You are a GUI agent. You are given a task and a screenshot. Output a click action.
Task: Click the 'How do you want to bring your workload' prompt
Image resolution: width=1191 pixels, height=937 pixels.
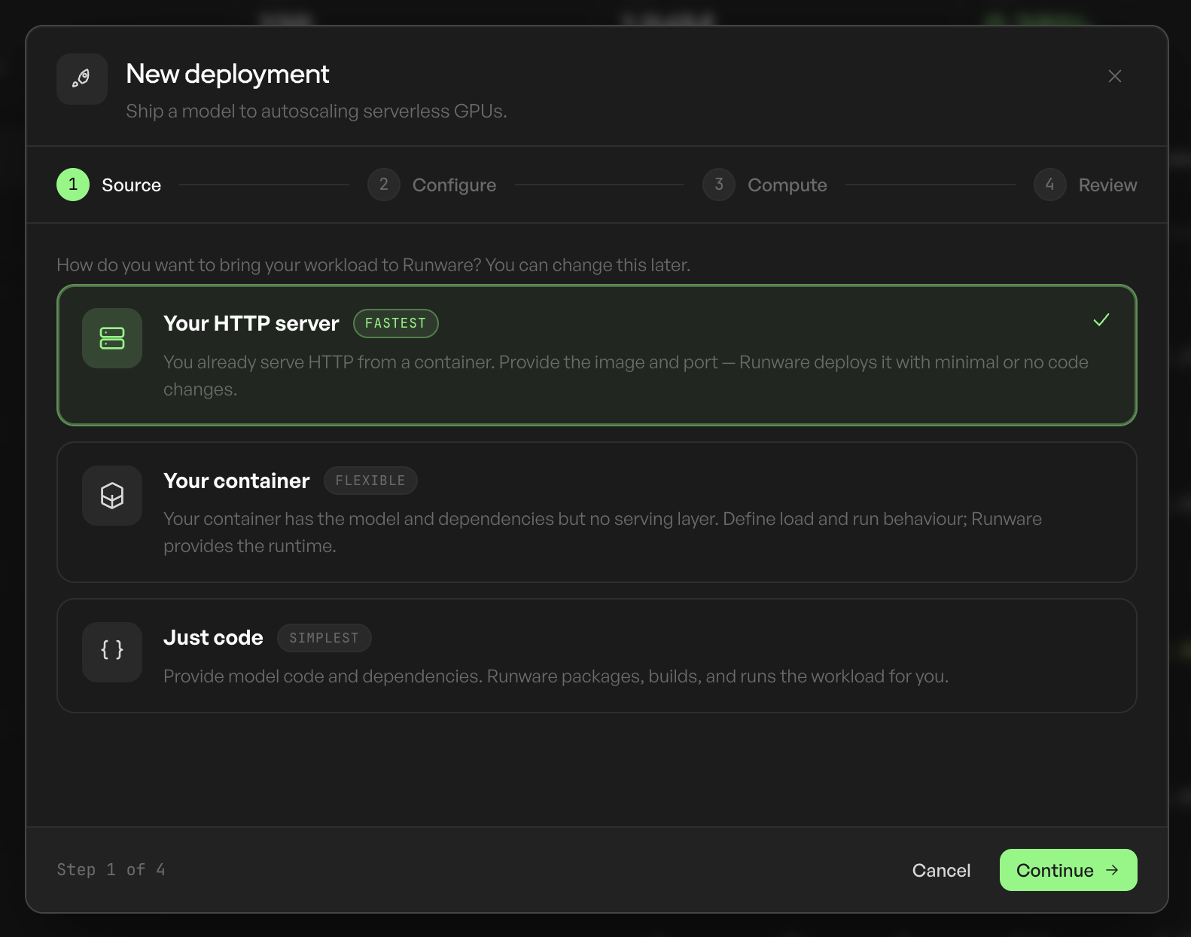[x=373, y=265]
